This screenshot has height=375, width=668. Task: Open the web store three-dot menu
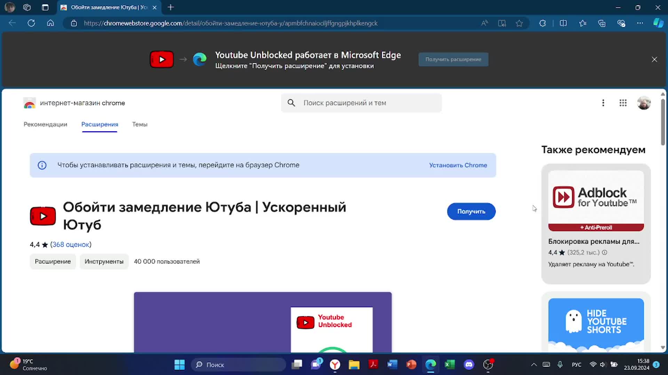[x=603, y=103]
